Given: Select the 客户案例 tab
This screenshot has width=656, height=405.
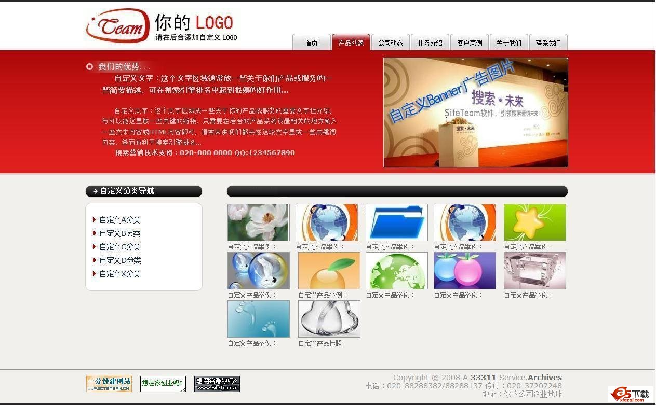Looking at the screenshot, I should click(469, 43).
